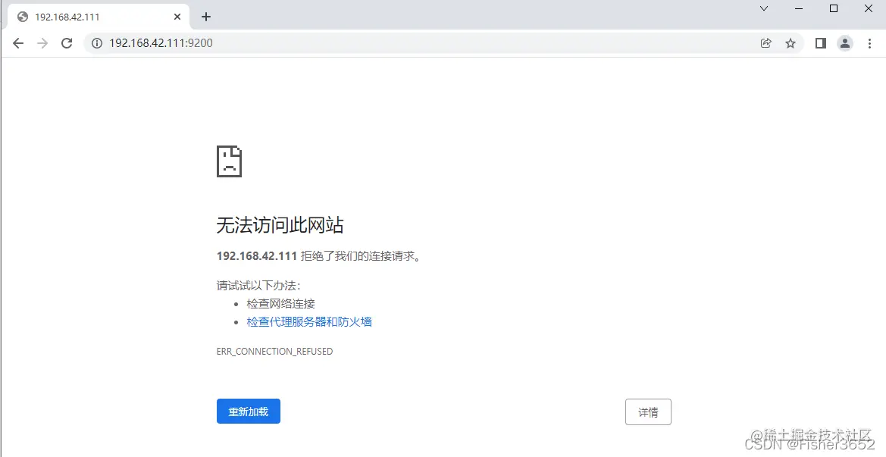This screenshot has height=457, width=886.
Task: Click the sad page error icon
Action: click(x=229, y=161)
